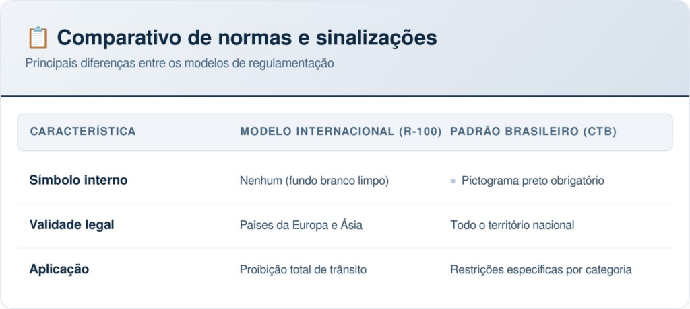Viewport: 690px width, 309px height.
Task: Click the Pictograma preto obrigatório text
Action: [533, 181]
